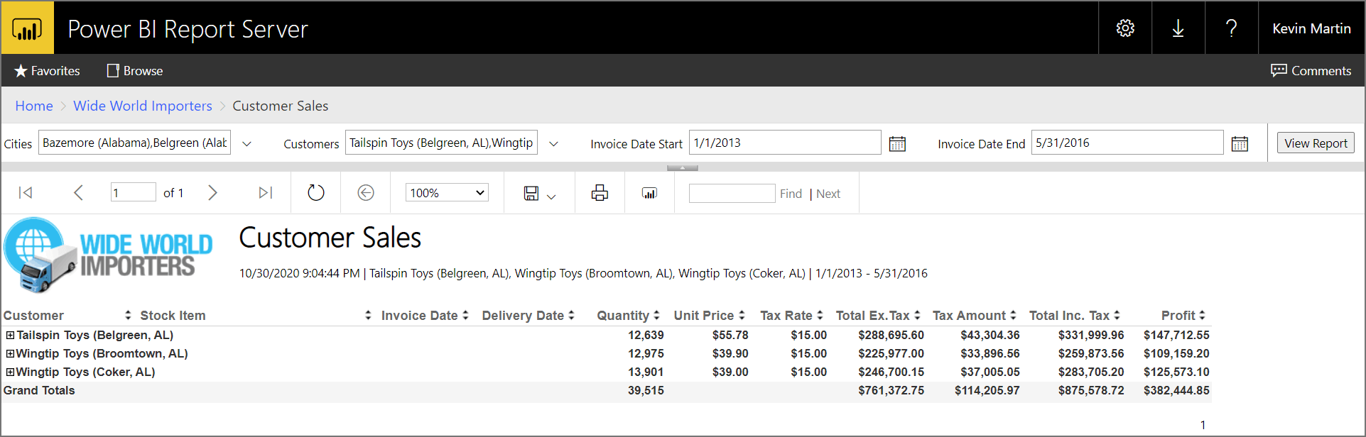The image size is (1366, 437).
Task: Click the Find text search box
Action: coord(732,193)
